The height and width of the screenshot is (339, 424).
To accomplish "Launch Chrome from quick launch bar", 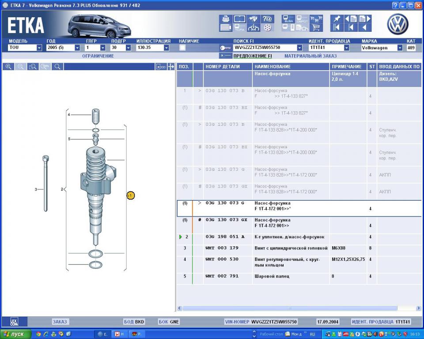I will point(38,334).
